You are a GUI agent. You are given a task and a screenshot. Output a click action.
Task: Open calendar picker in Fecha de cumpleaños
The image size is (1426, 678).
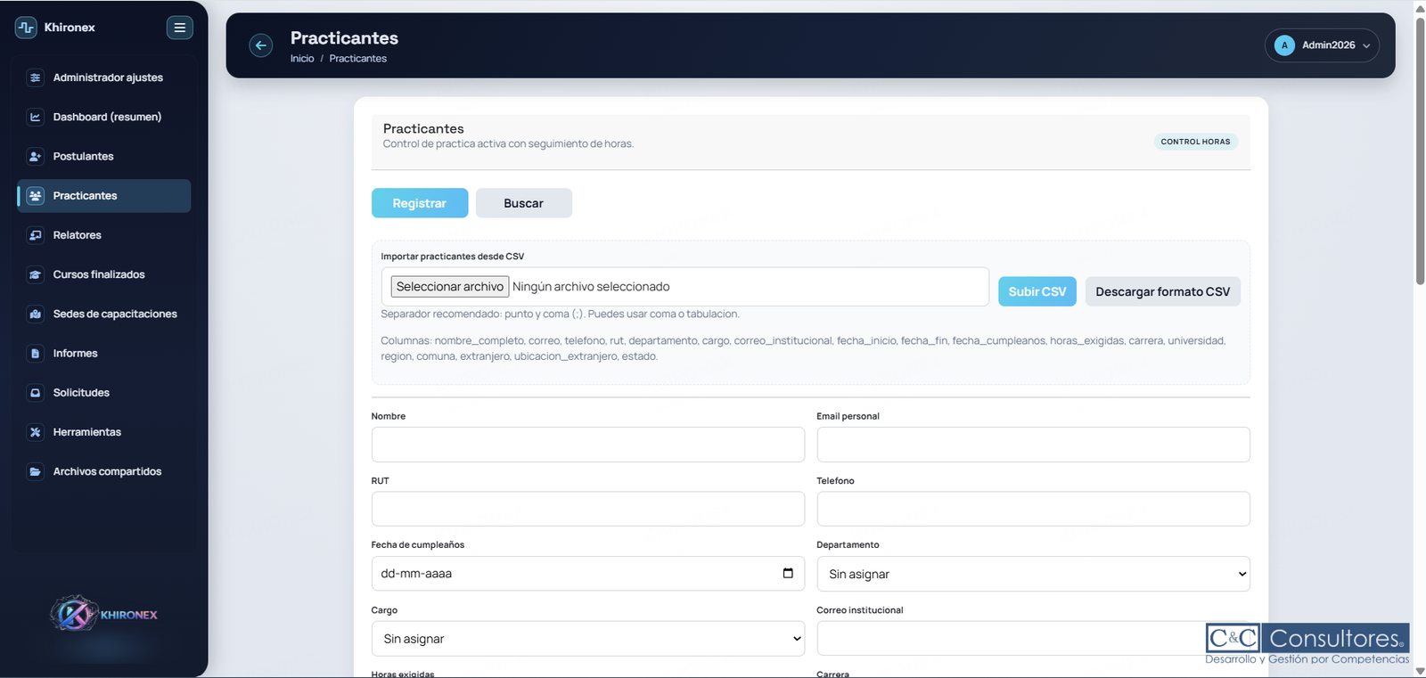(x=787, y=573)
